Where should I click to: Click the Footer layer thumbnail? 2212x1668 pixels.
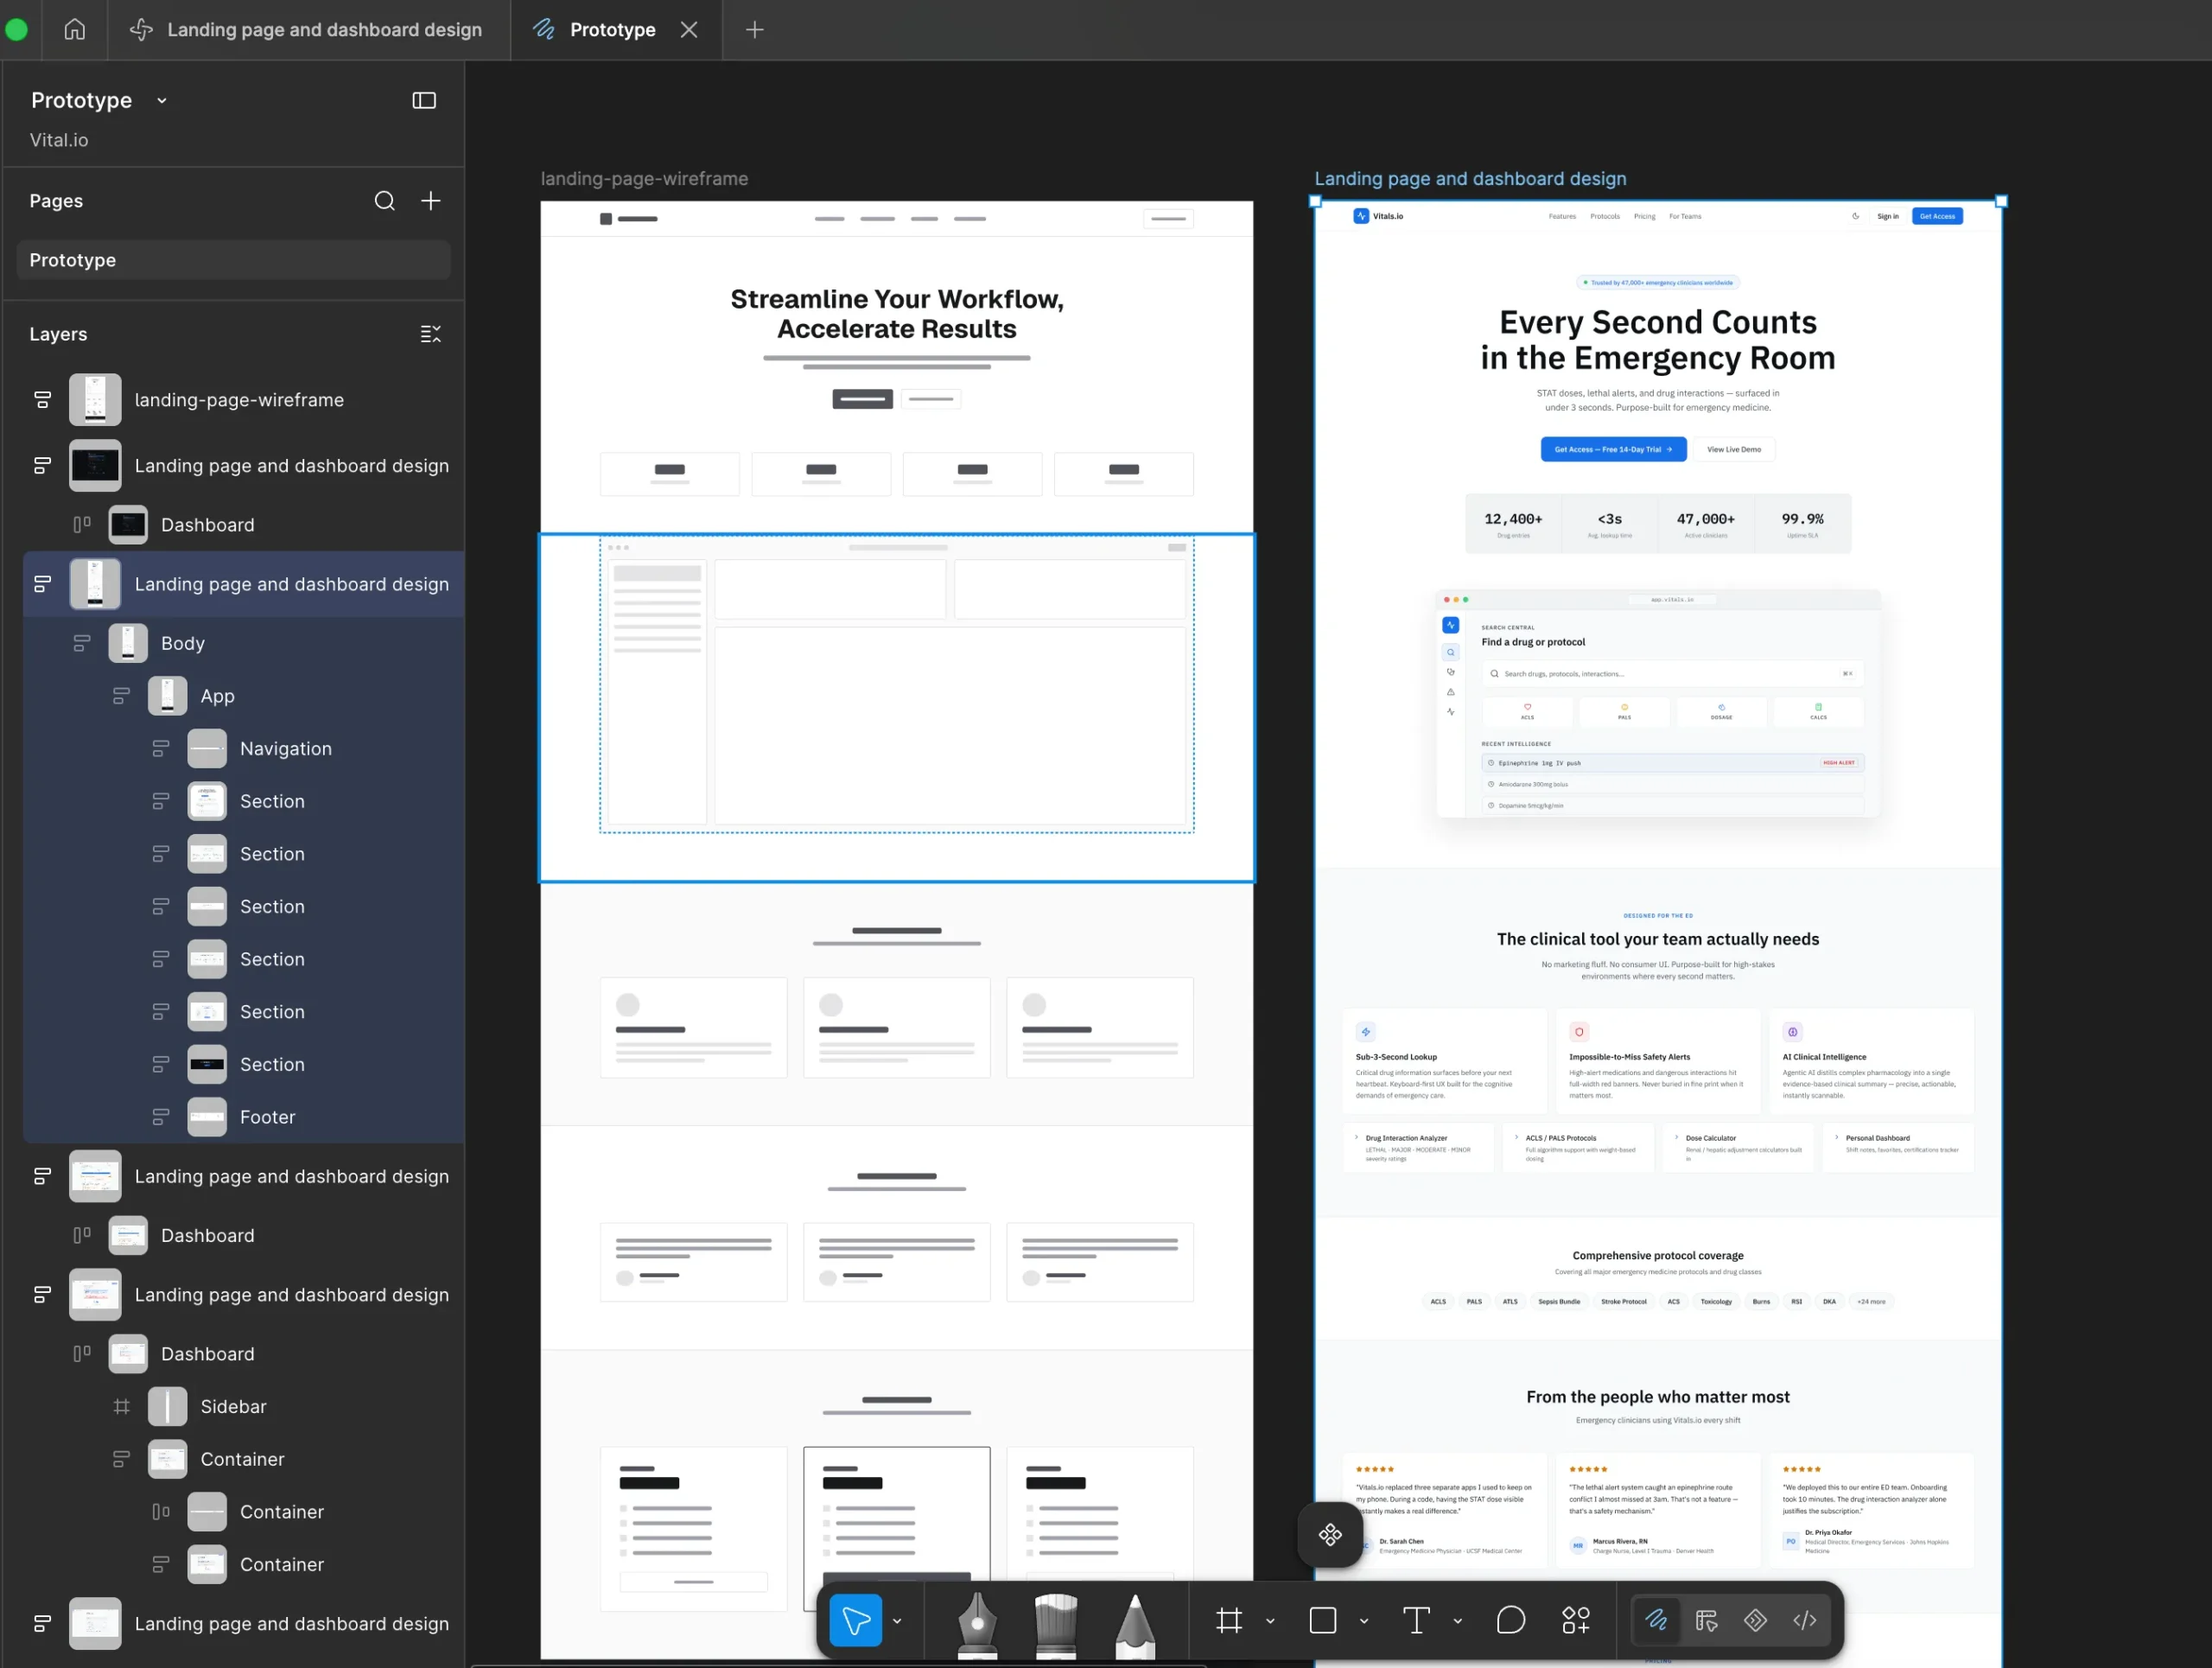(x=207, y=1117)
